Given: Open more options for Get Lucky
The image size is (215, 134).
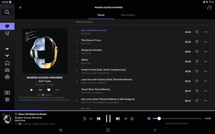Looking at the screenshot, I should tap(205, 101).
